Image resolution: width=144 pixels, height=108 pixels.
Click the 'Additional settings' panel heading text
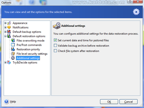click(x=73, y=26)
